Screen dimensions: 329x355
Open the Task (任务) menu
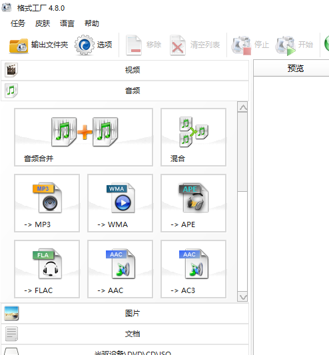[18, 23]
